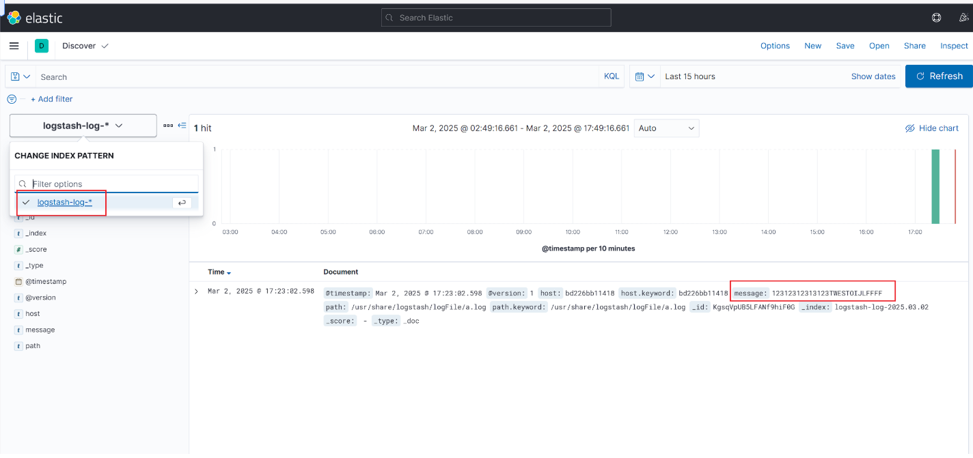
Task: Click the message field type icon
Action: click(18, 330)
